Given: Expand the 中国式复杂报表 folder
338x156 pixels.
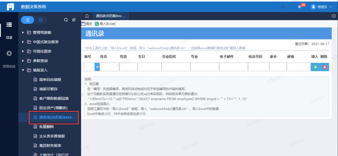Looking at the screenshot, I should click(23, 42).
